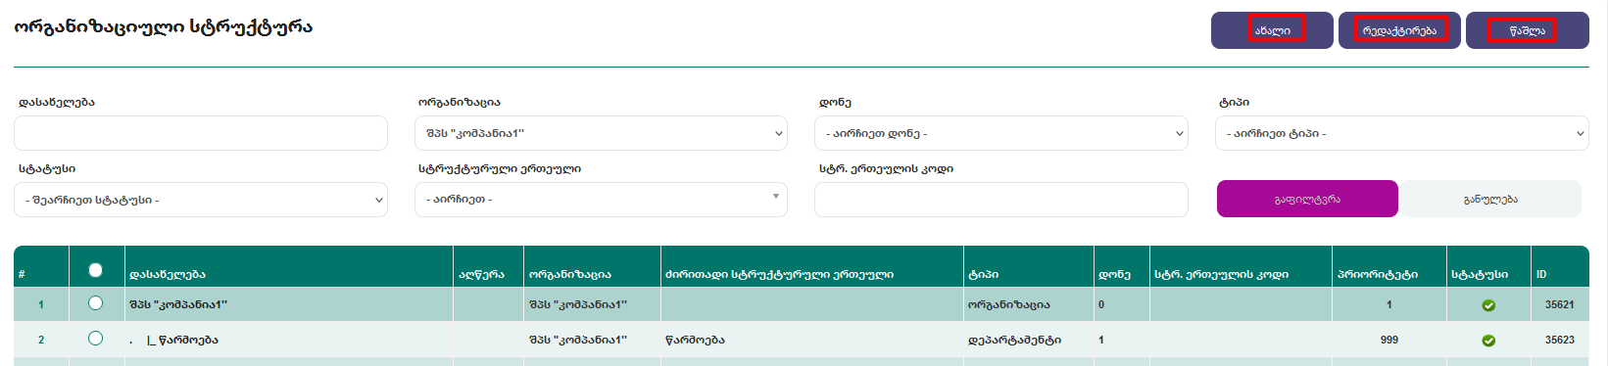Click the ორგანიზაციული სტრუქტურა page title
The image size is (1608, 366).
[164, 26]
